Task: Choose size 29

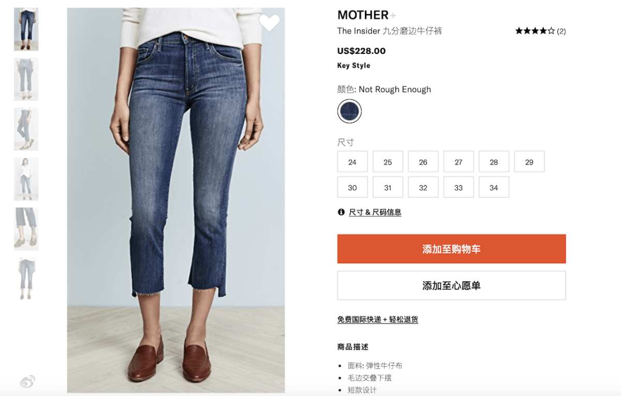Action: click(x=529, y=162)
